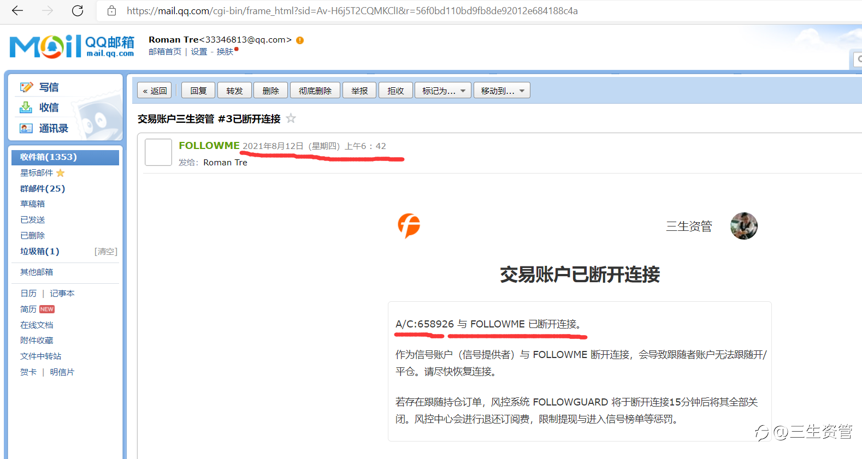Open the 设置 (settings) link
862x459 pixels.
199,52
